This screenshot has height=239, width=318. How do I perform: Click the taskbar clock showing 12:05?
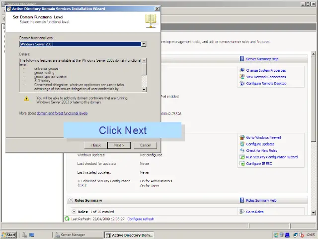(311, 235)
